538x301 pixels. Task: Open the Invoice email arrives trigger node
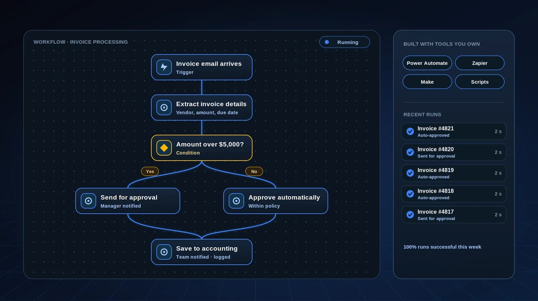pos(202,67)
